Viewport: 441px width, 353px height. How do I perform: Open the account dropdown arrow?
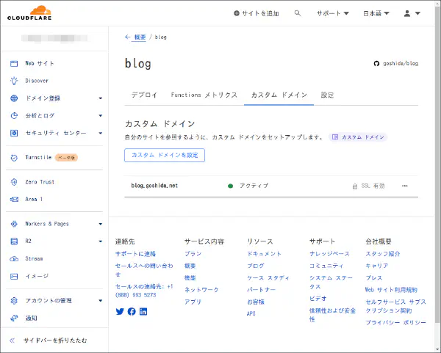417,13
